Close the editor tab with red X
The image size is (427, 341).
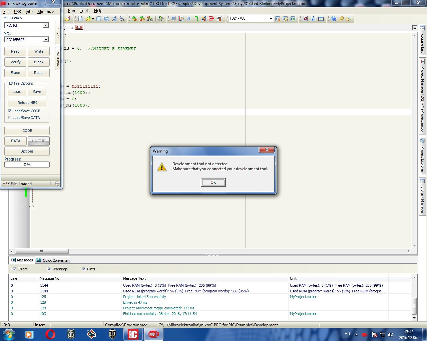(79, 27)
